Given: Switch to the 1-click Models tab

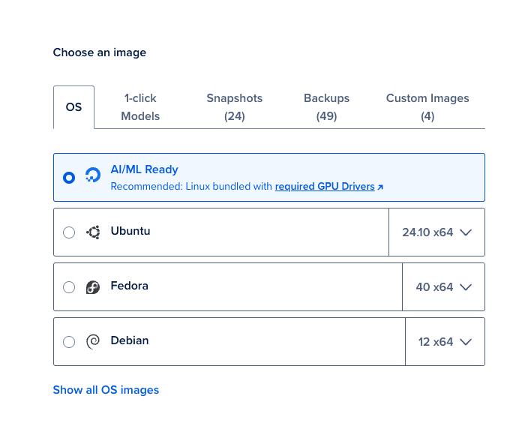Looking at the screenshot, I should [x=140, y=107].
